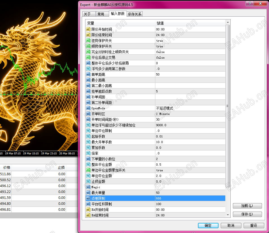The height and width of the screenshot is (233, 269).
Task: Click the boolean icon beside 单边平仓金额累加开关
Action: [x=88, y=170]
